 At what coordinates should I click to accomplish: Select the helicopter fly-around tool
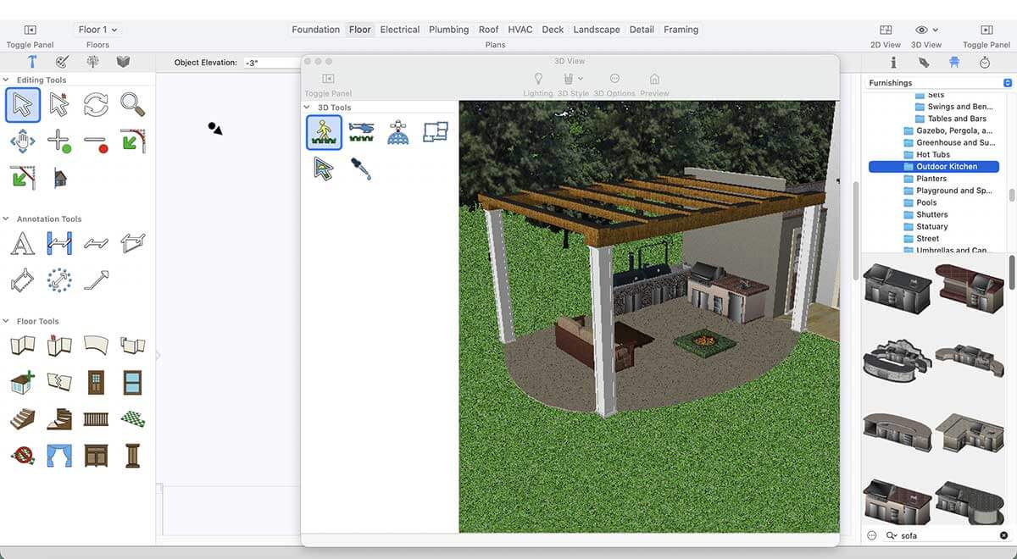(x=361, y=132)
